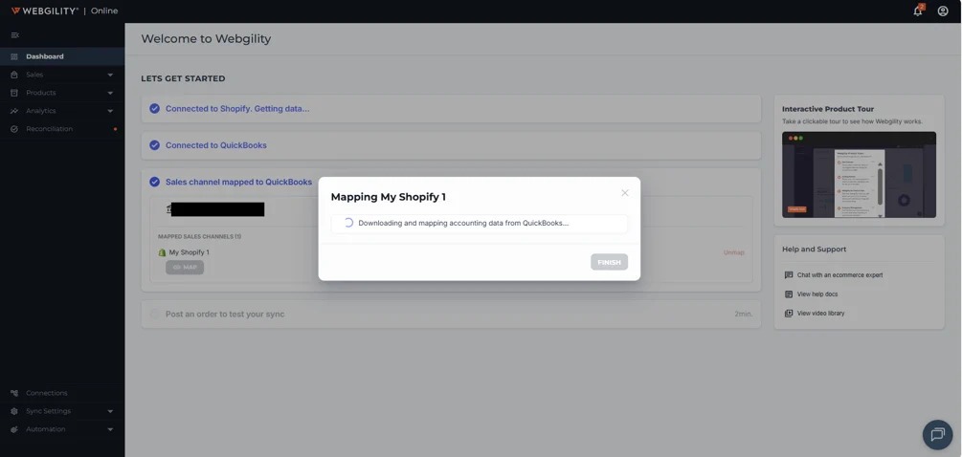Click the FINISH button in dialog
Viewport: 962px width, 457px height.
pyautogui.click(x=609, y=262)
